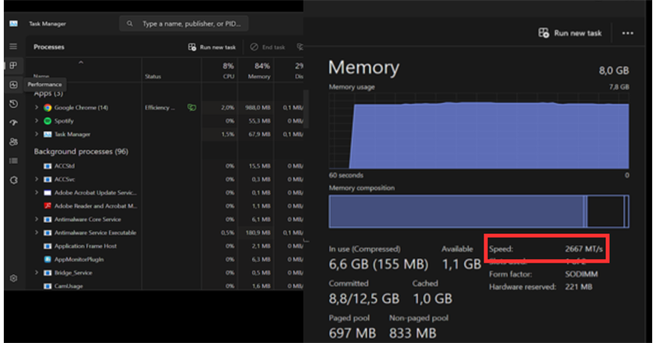Click the Google Chrome process icon
This screenshot has width=656, height=343.
click(x=47, y=108)
